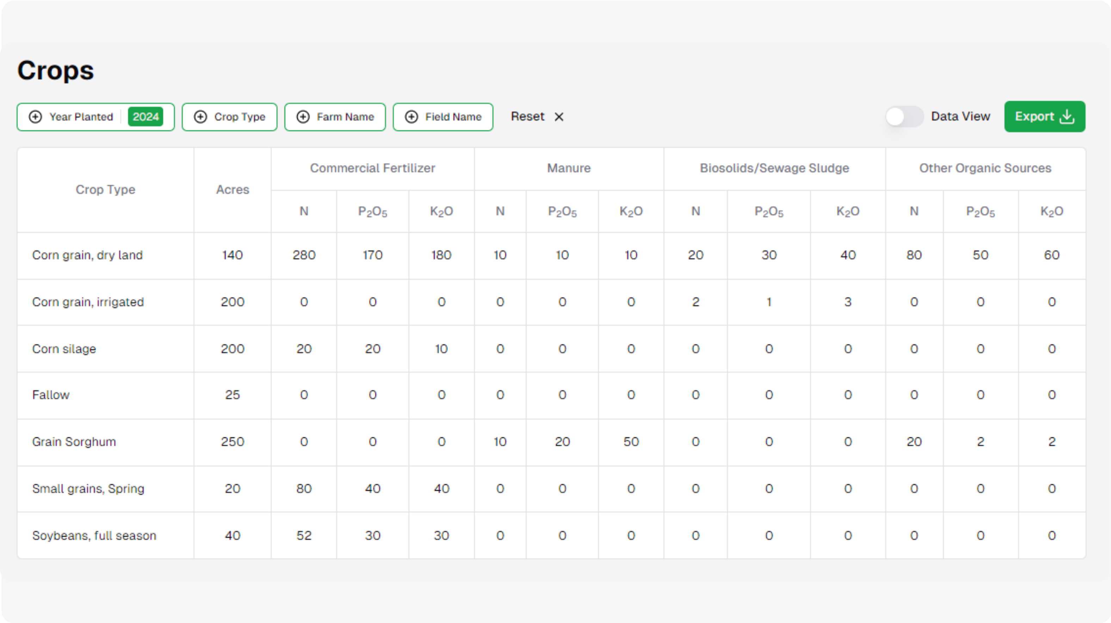The height and width of the screenshot is (623, 1111).
Task: Select the Corn grain, dry land row
Action: 87,255
